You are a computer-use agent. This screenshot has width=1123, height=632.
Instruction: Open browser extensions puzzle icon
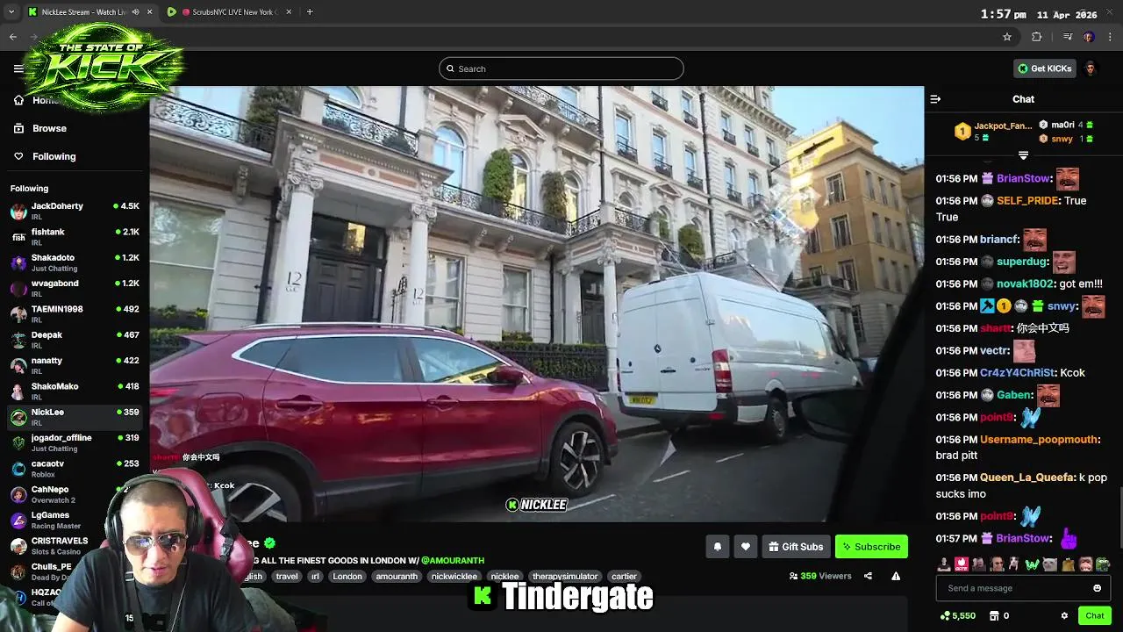(x=1037, y=37)
